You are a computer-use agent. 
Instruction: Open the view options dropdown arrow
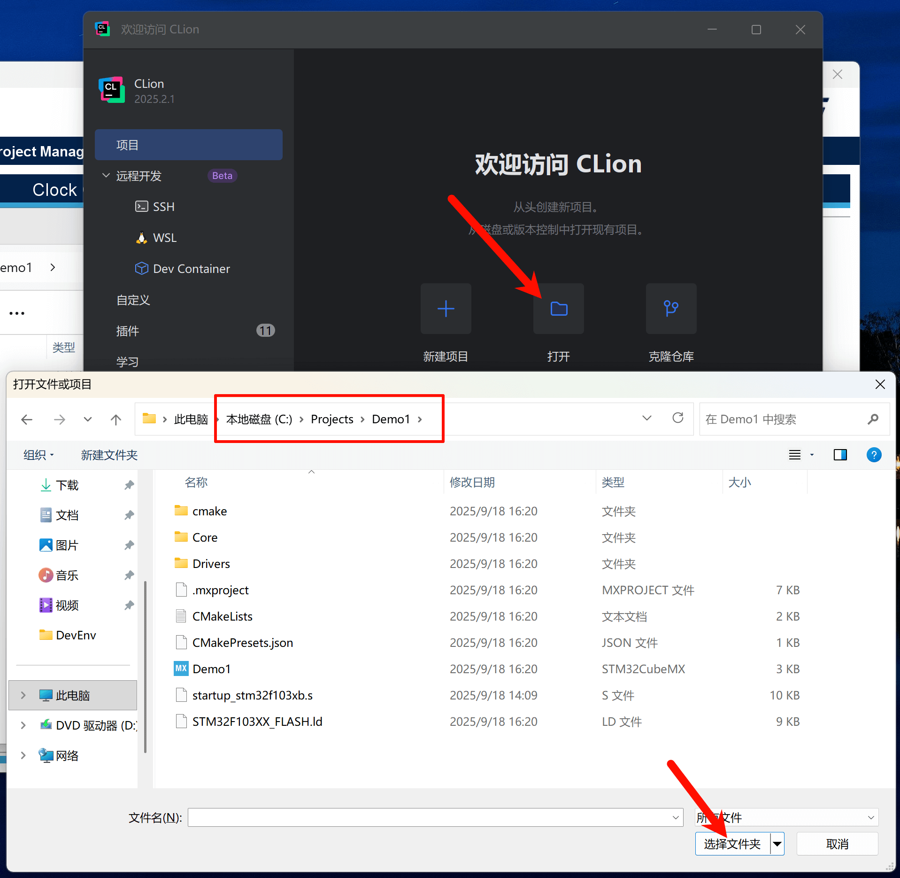click(x=812, y=455)
